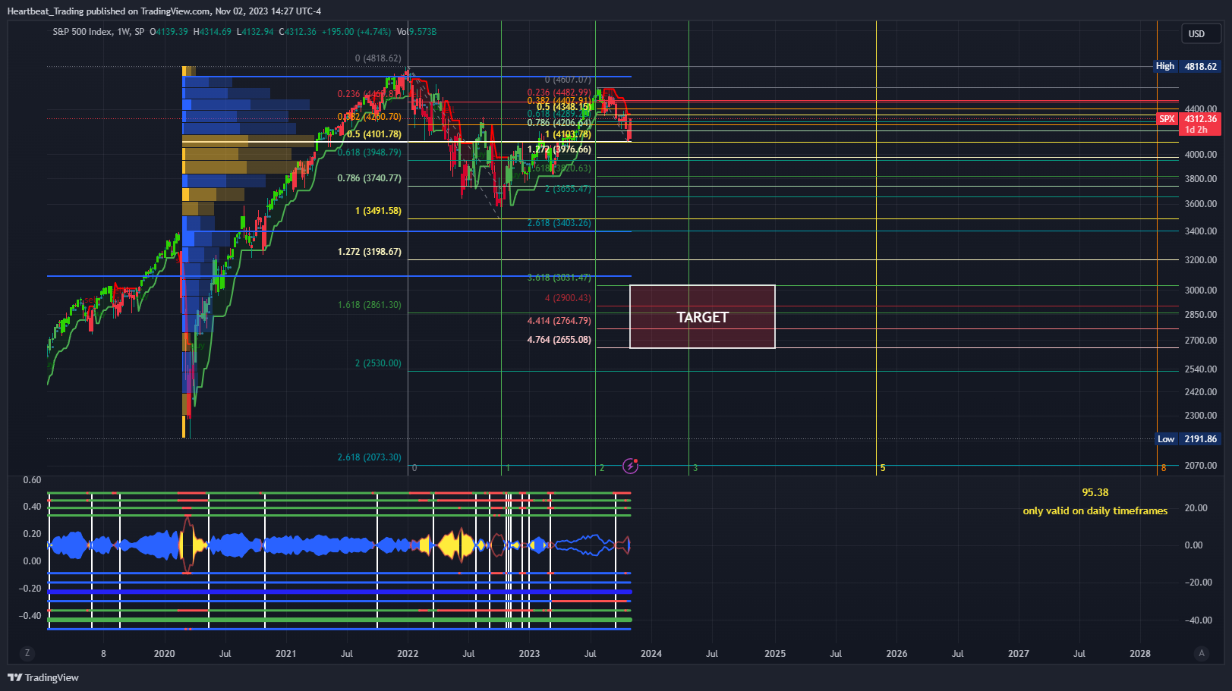Toggle the A auto-scale icon
This screenshot has height=691, width=1232.
[x=1201, y=653]
